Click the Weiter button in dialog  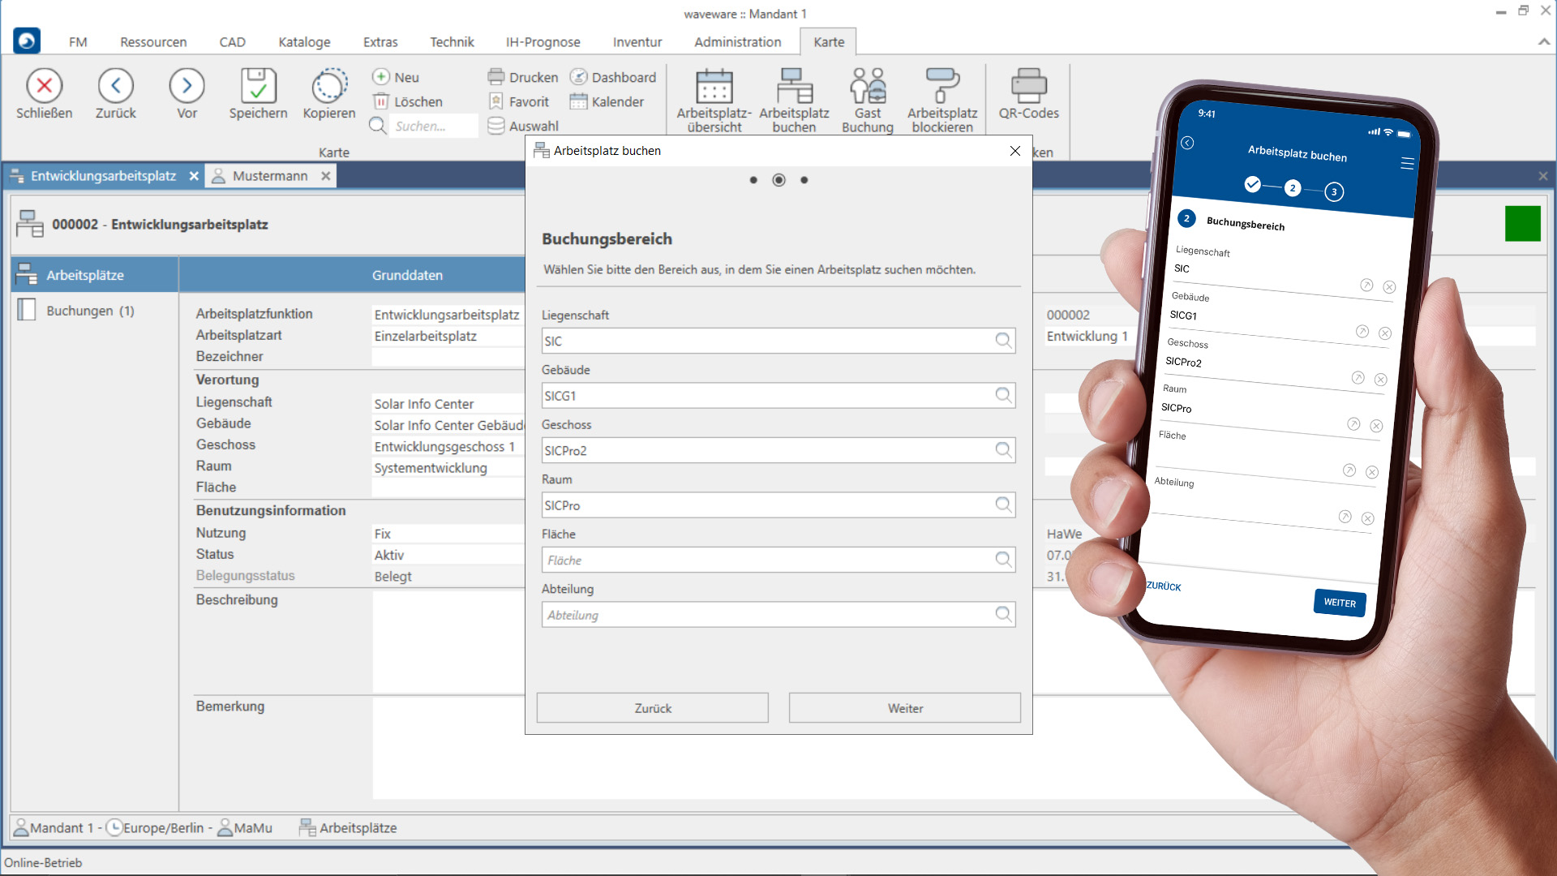904,708
